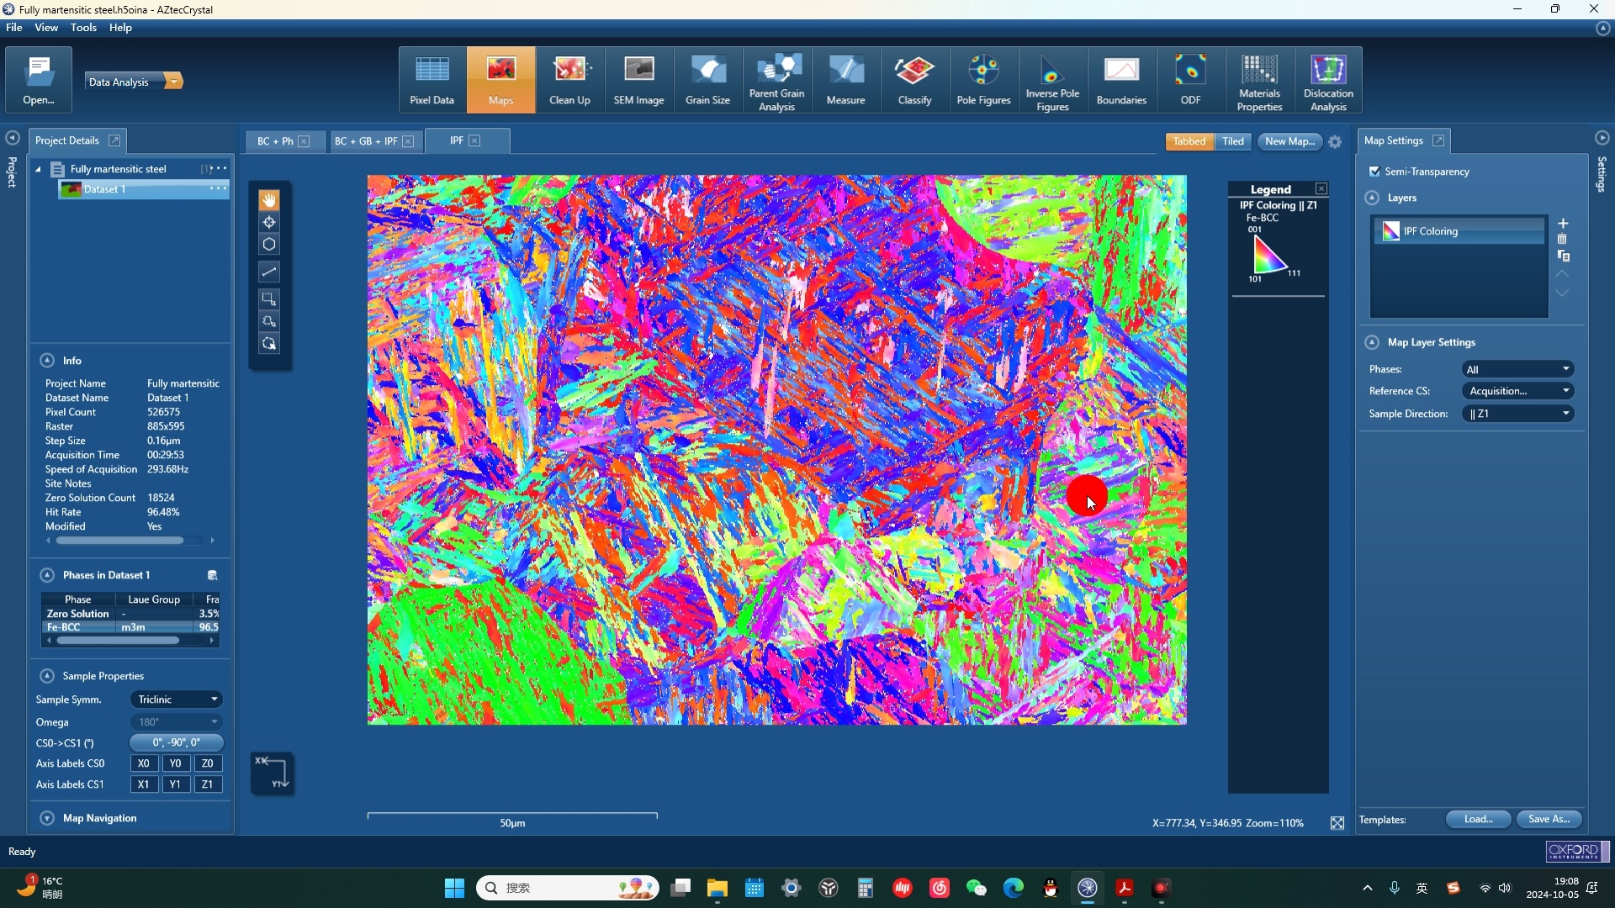Viewport: 1615px width, 908px height.
Task: Select the hexagon grain selection tool
Action: pos(269,245)
